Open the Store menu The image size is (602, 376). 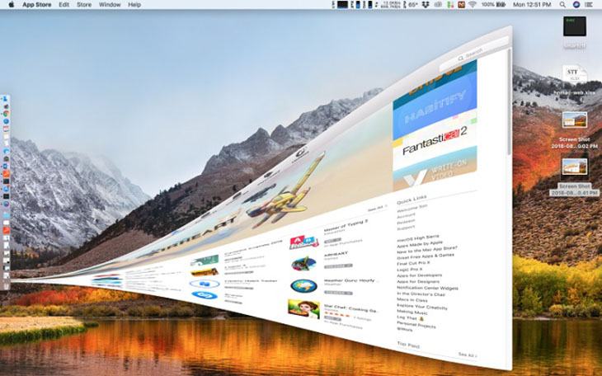[x=84, y=5]
